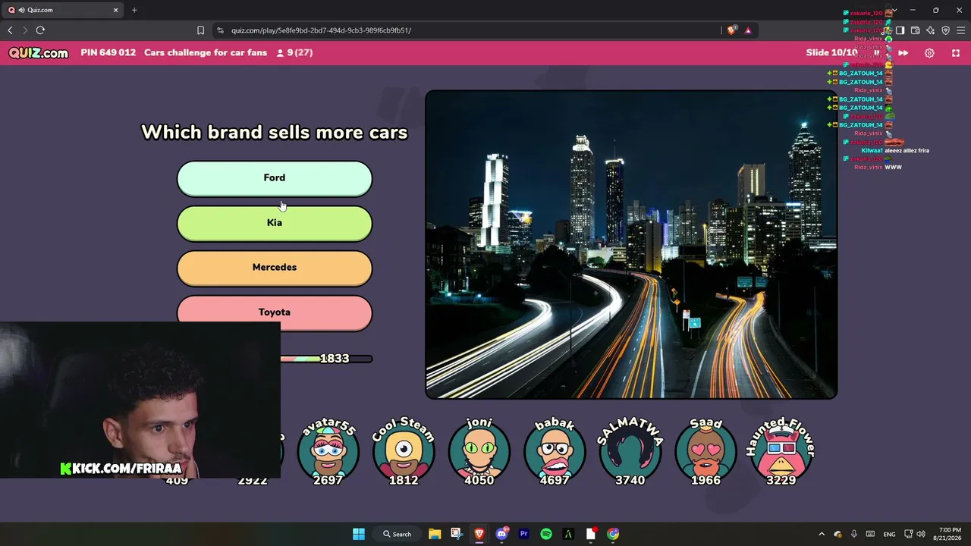The width and height of the screenshot is (971, 546).
Task: Open the browser hamburger menu
Action: (x=961, y=30)
